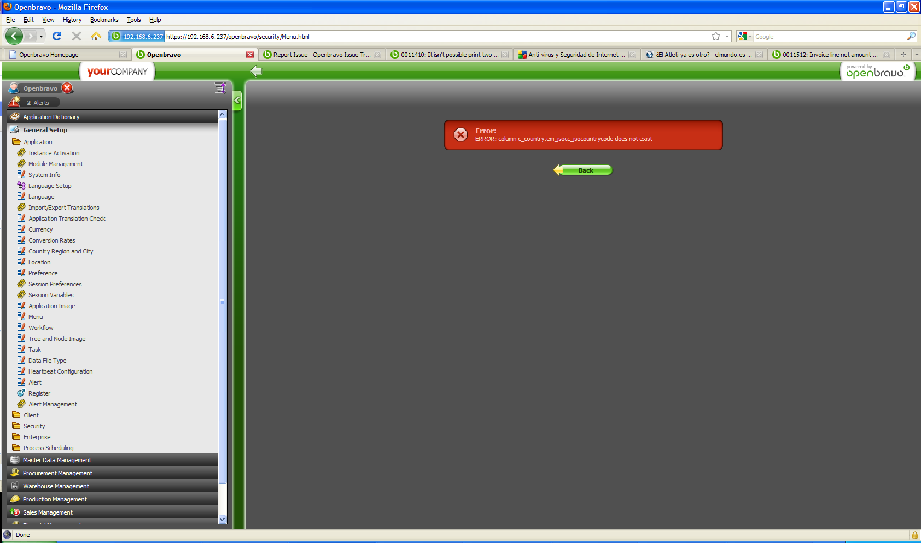This screenshot has height=543, width=921.
Task: Click the Master Data Management icon
Action: pyautogui.click(x=15, y=459)
